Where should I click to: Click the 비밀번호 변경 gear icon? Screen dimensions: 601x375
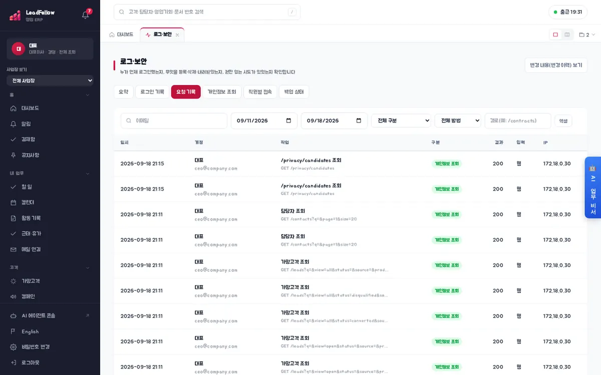pos(14,347)
